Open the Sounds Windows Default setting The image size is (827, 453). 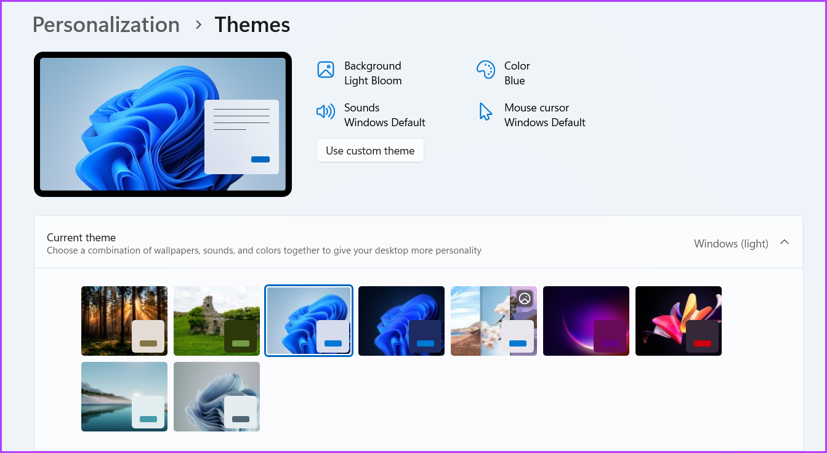point(384,114)
